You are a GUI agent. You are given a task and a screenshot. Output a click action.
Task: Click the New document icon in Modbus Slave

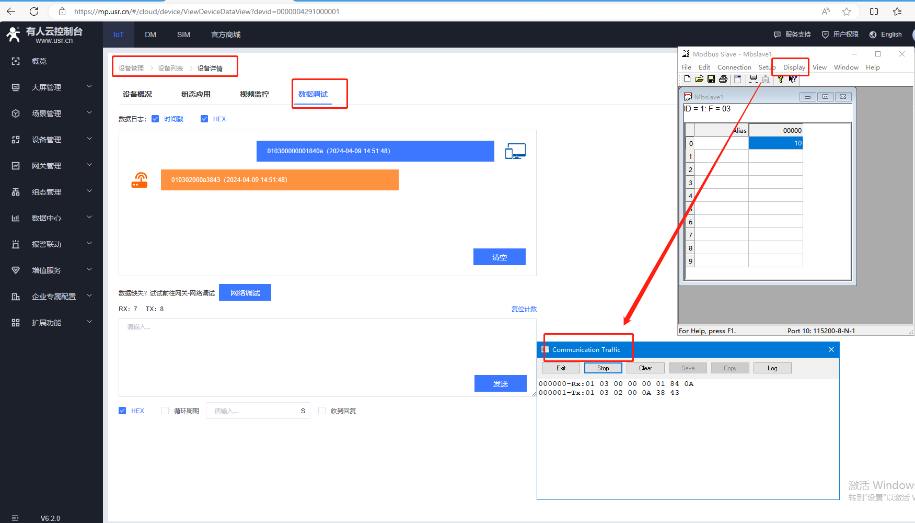click(687, 79)
